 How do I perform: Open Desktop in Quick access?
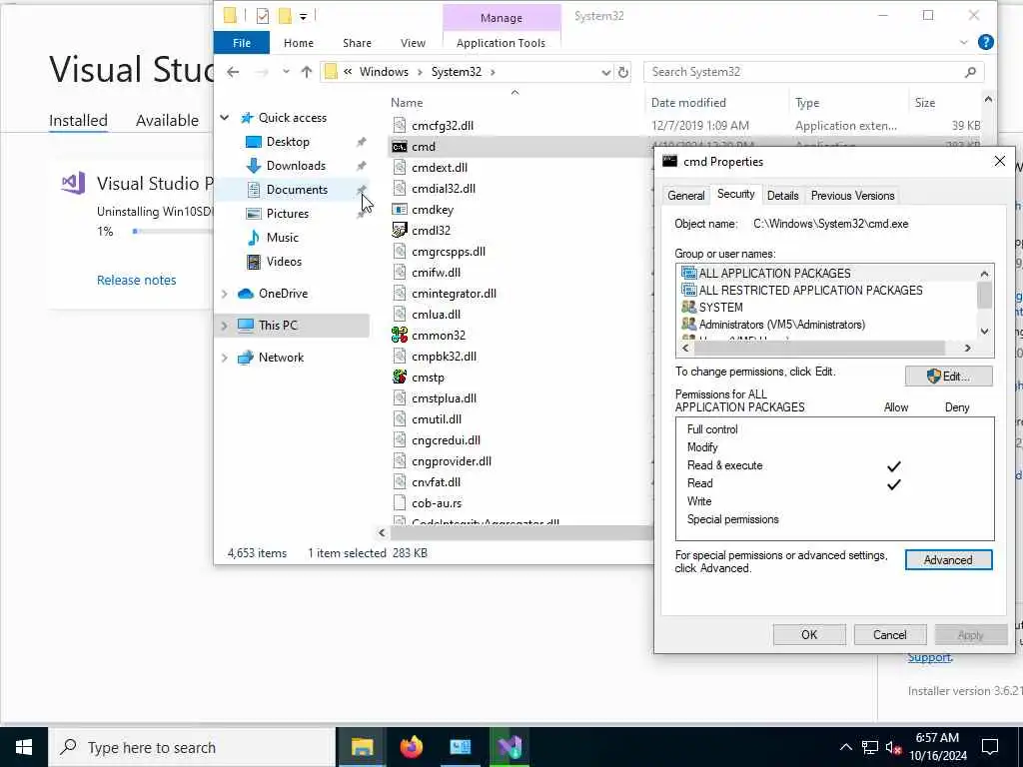tap(288, 142)
